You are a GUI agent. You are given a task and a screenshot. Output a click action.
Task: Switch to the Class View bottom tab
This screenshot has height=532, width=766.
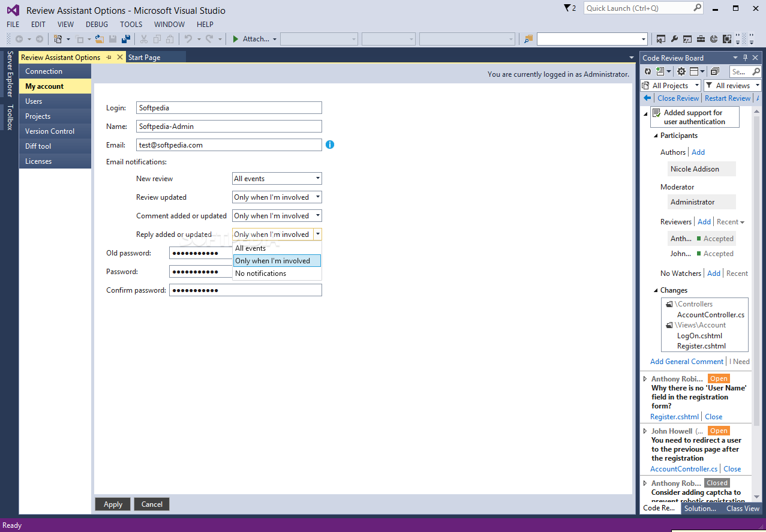coord(743,508)
